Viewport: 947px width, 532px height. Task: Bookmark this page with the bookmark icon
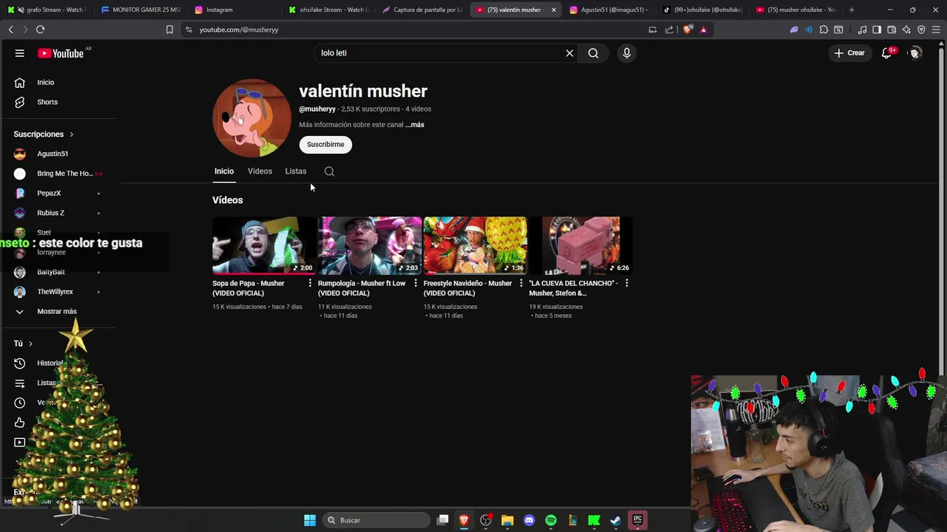point(169,30)
